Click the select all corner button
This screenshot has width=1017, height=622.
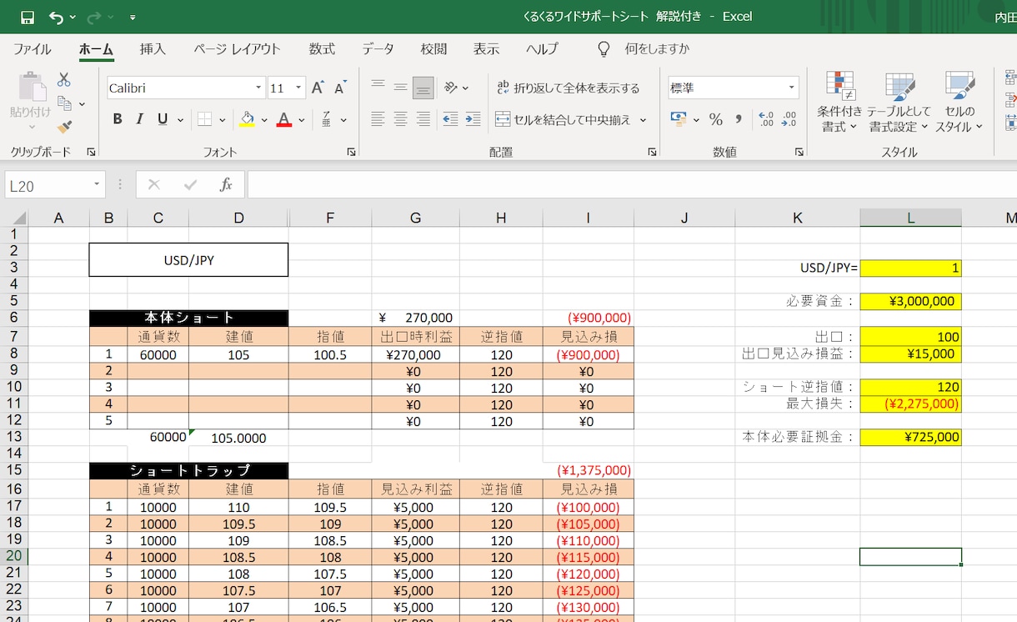coord(15,218)
